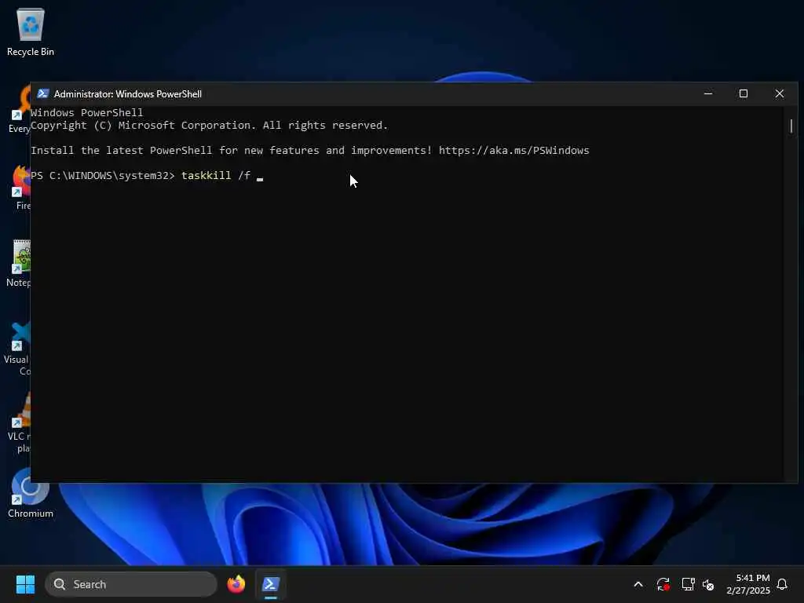This screenshot has width=804, height=603.
Task: Open the notifications bell icon
Action: coord(782,584)
